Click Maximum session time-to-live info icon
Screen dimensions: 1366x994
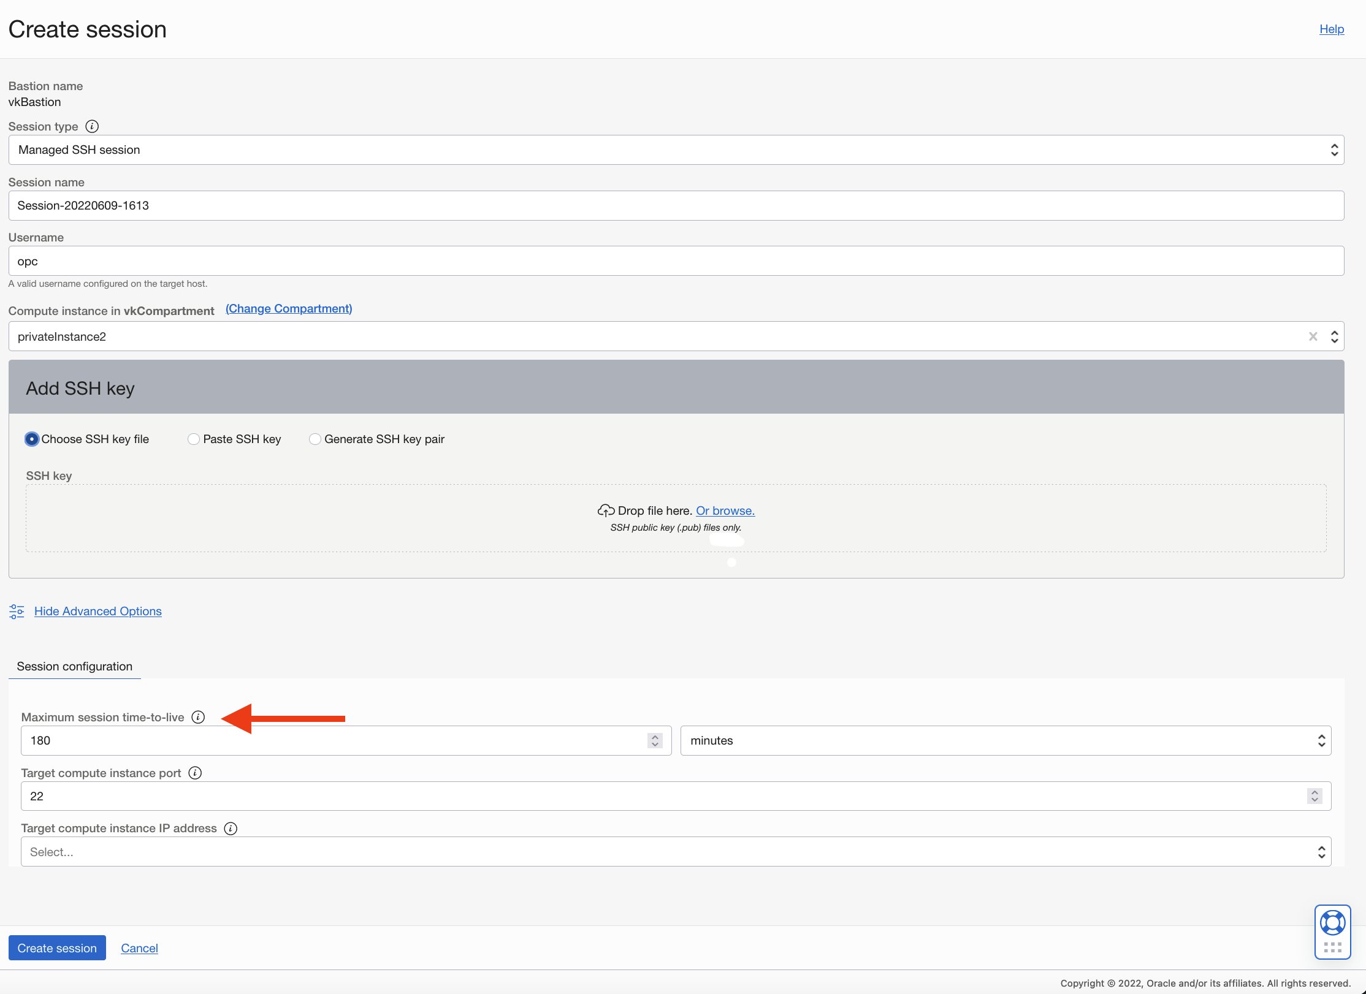point(198,717)
